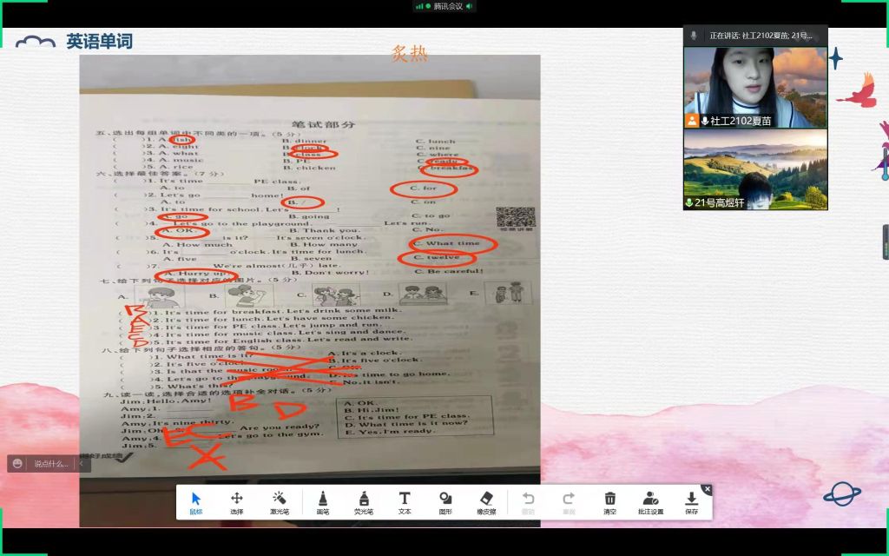
Task: Select the 橡皮擦 eraser tool
Action: 486,502
